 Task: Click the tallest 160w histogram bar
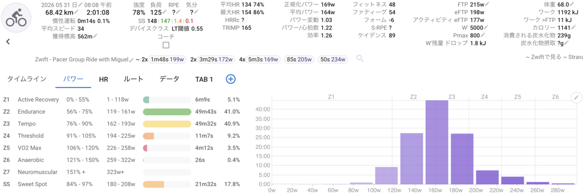[437, 142]
